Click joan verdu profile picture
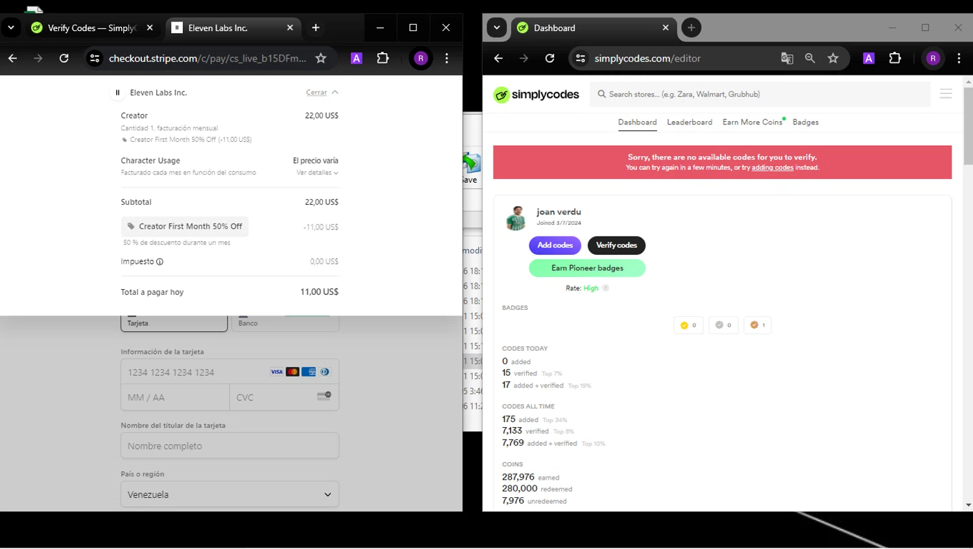This screenshot has height=549, width=973. click(516, 218)
